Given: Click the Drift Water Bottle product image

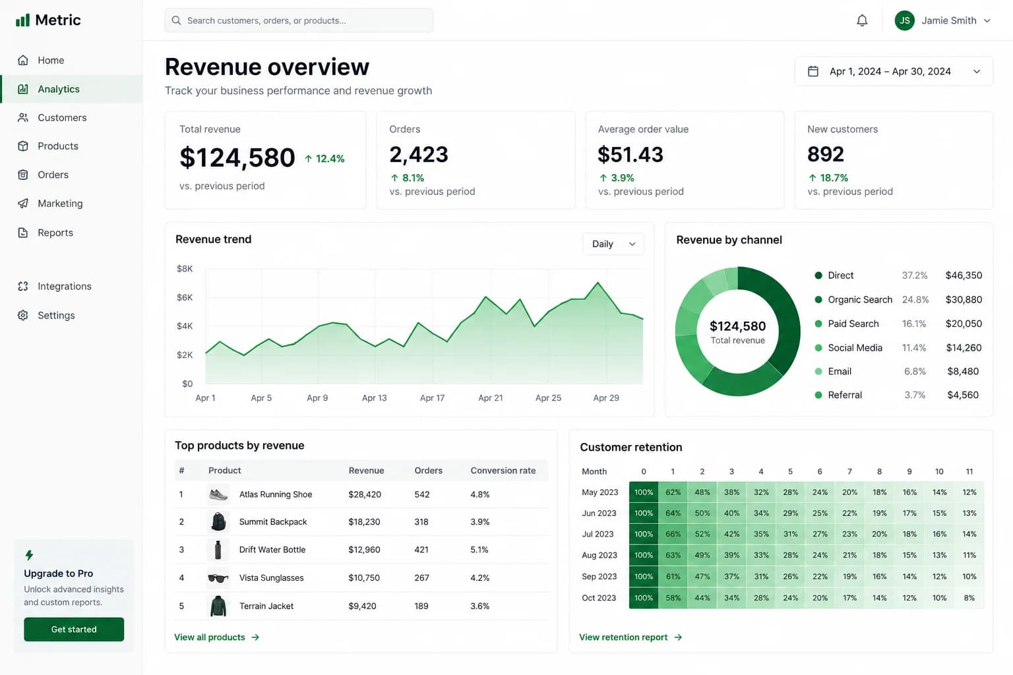Looking at the screenshot, I should pyautogui.click(x=218, y=549).
